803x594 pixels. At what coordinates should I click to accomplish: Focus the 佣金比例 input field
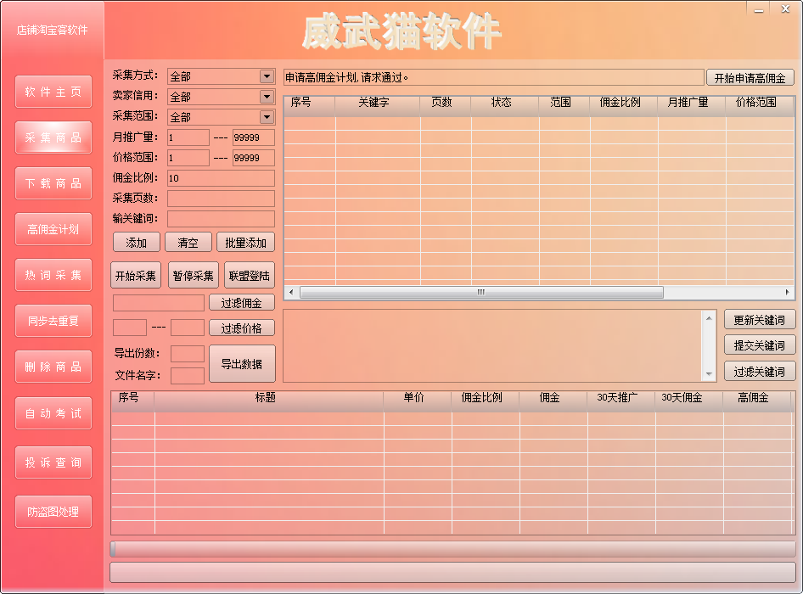coord(221,177)
